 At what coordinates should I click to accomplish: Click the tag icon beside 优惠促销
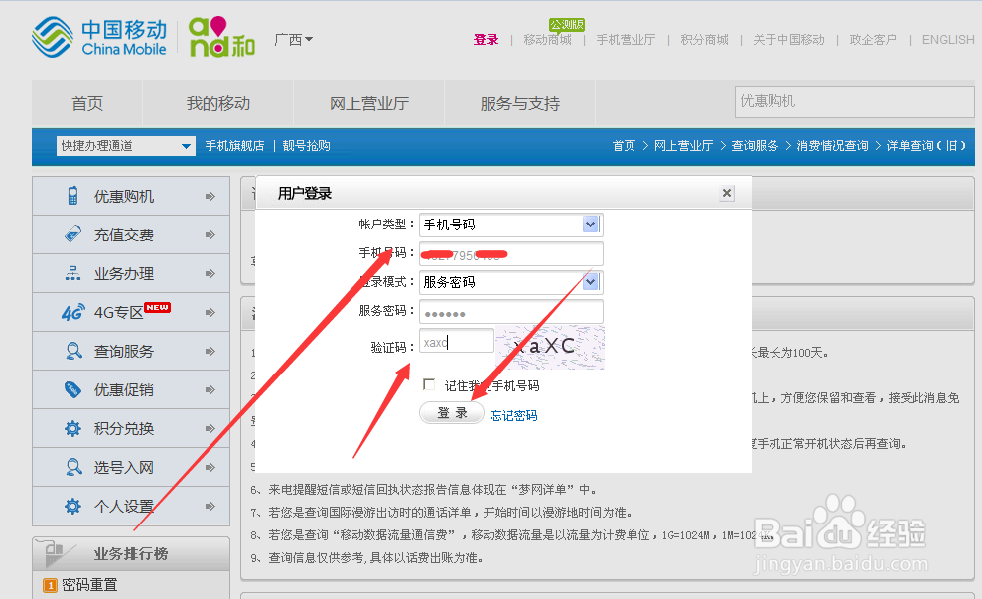point(72,389)
